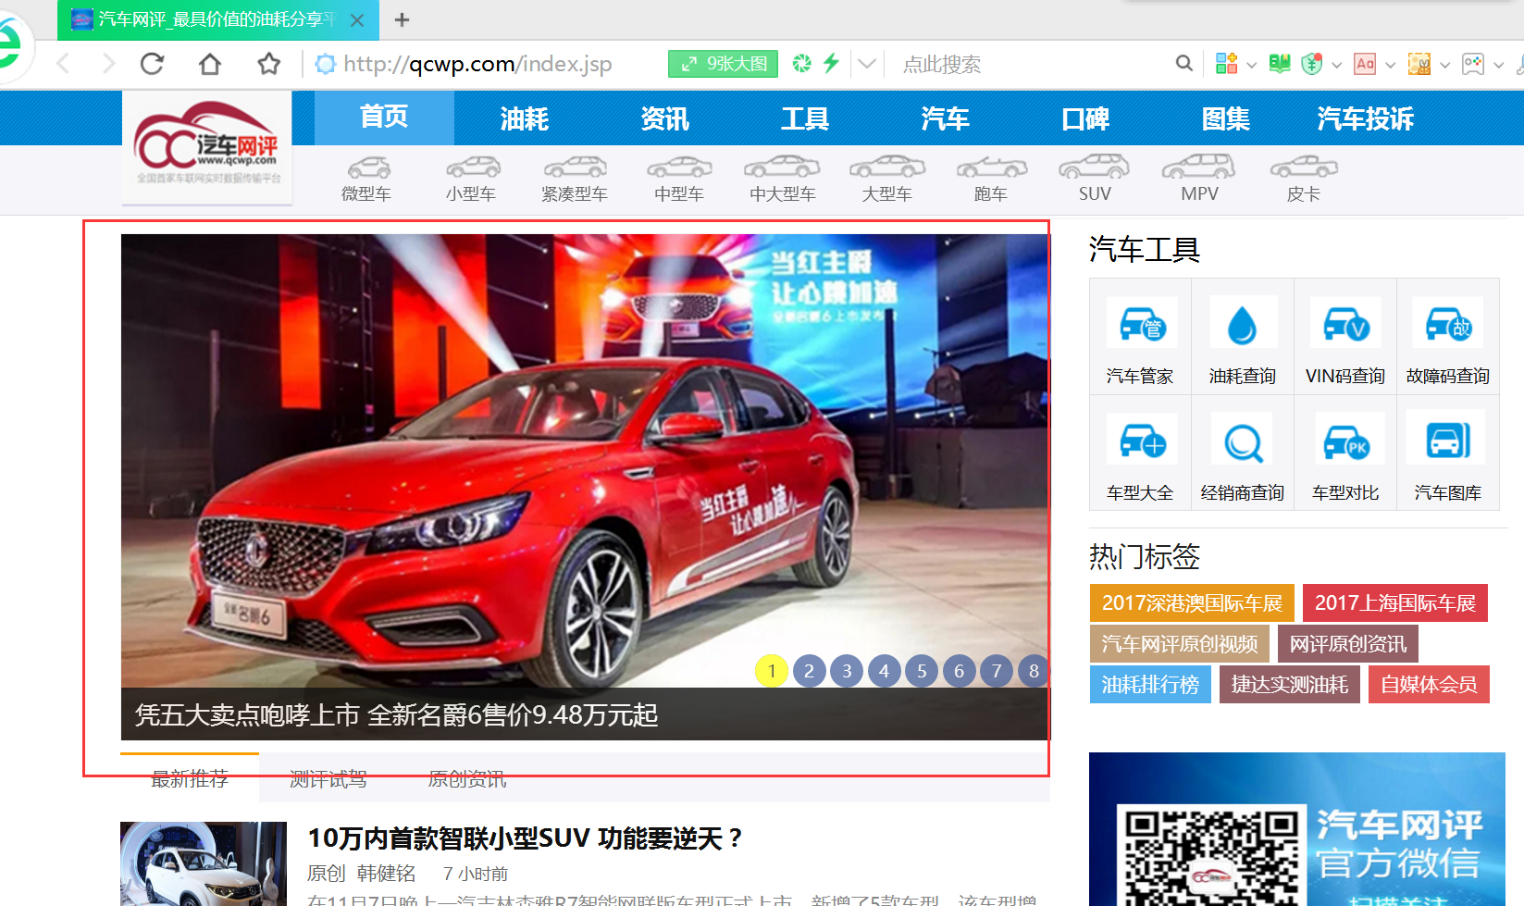This screenshot has height=906, width=1524.
Task: Expand dropdown next to Aa translate icon
Action: (1390, 65)
